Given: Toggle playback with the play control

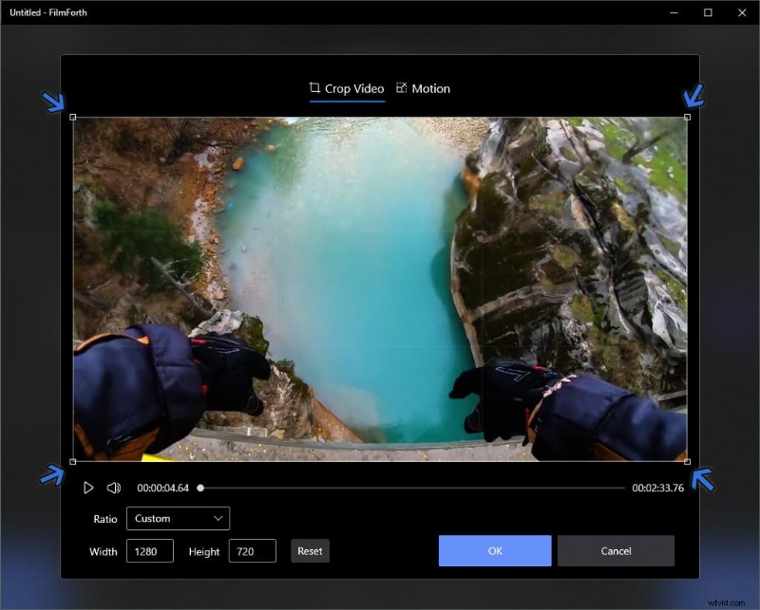Looking at the screenshot, I should click(88, 487).
